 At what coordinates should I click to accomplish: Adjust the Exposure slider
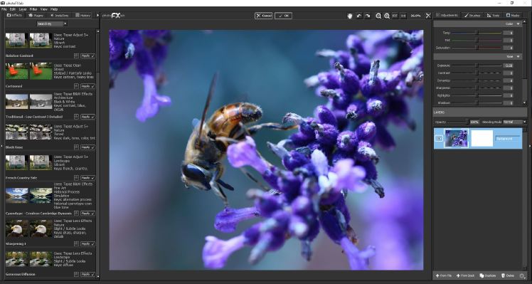477,65
